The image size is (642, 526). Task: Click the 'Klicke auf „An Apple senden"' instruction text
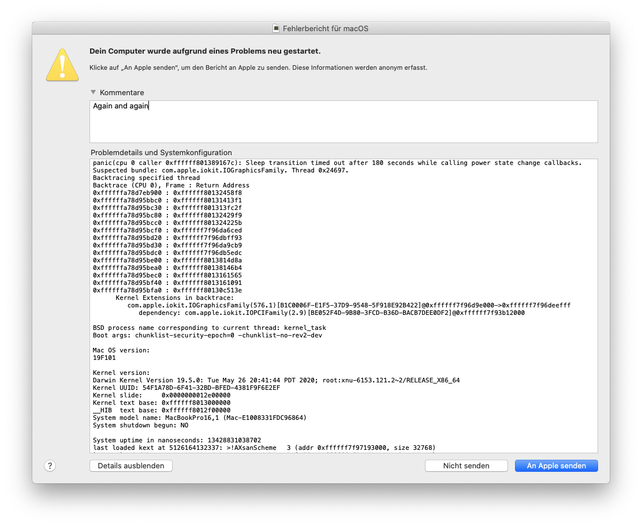coord(258,67)
